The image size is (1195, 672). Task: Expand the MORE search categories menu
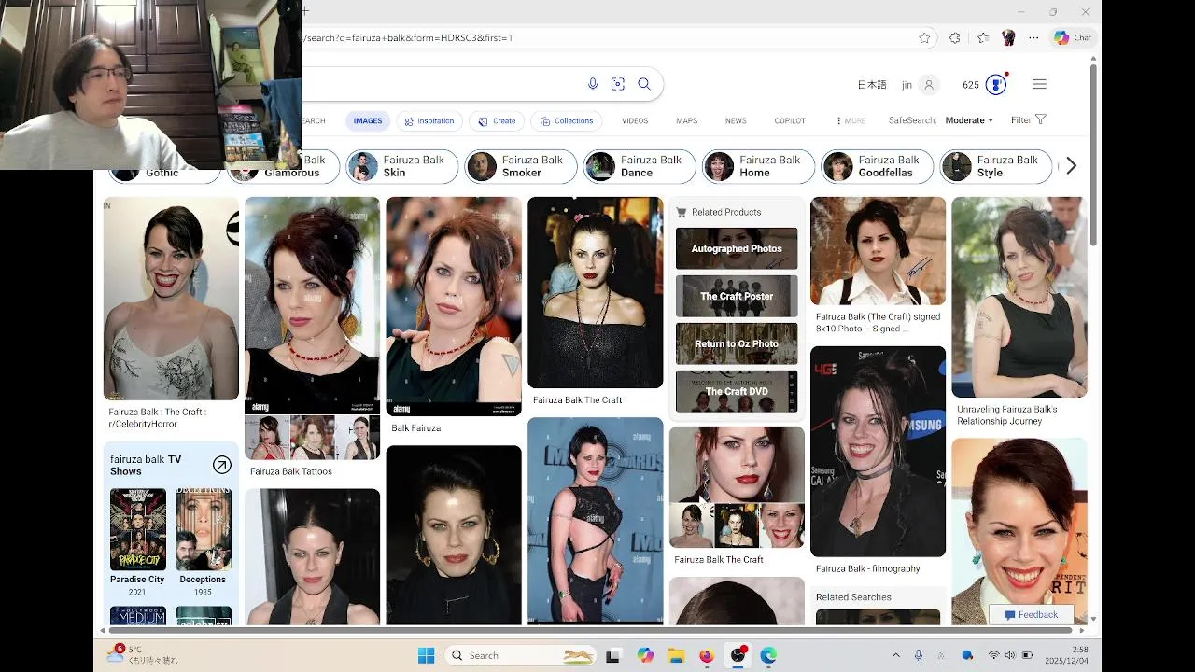click(x=851, y=120)
